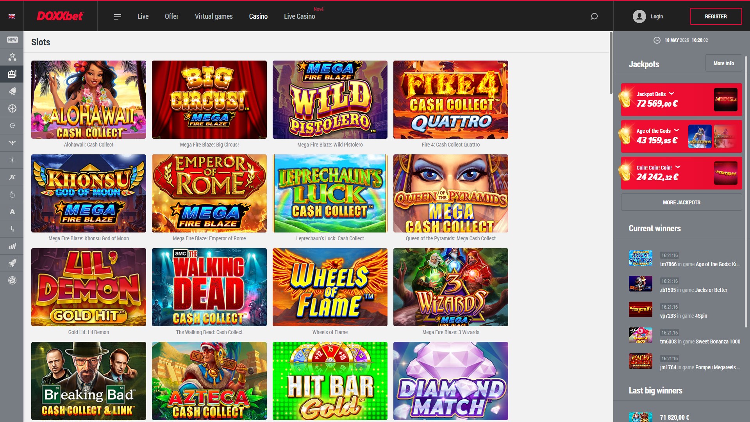
Task: Open the Wild Pistolero game thumbnail
Action: click(330, 100)
